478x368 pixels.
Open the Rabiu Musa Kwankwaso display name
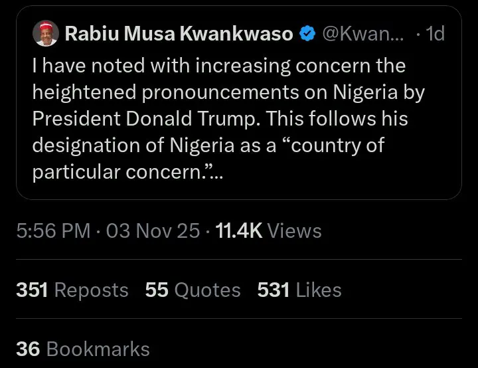click(179, 35)
